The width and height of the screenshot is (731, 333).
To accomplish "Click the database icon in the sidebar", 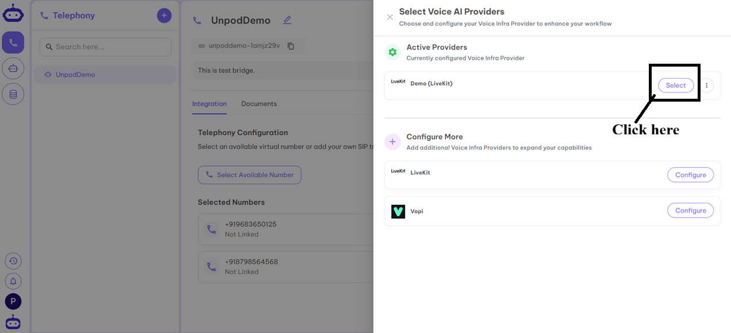I will tap(13, 94).
